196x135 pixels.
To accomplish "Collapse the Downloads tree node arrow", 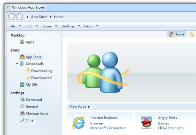I will [17, 63].
